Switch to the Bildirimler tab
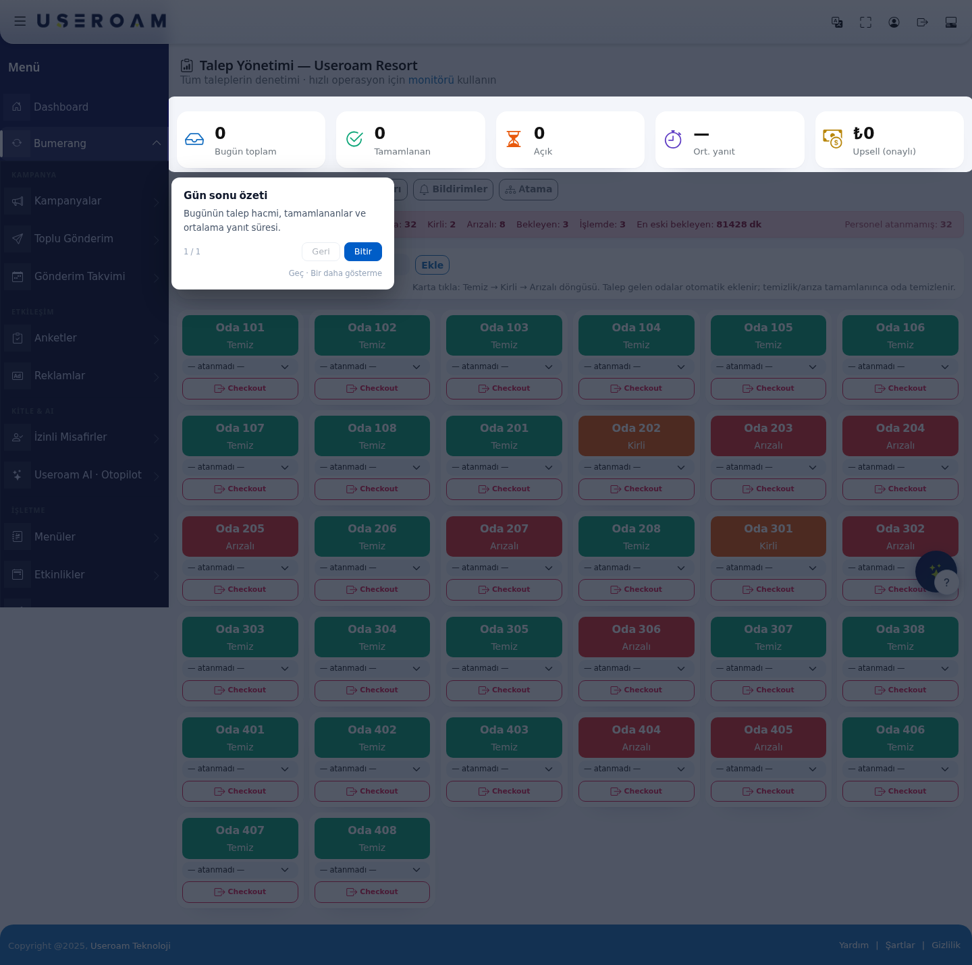Image resolution: width=972 pixels, height=965 pixels. (453, 190)
